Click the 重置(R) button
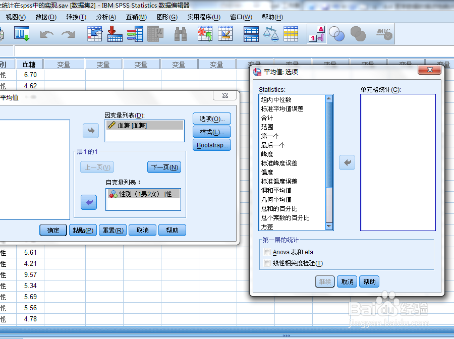The height and width of the screenshot is (339, 454). tap(113, 231)
